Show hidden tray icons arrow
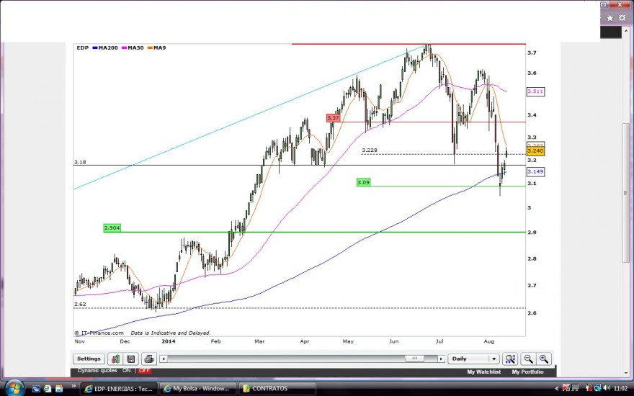The width and height of the screenshot is (634, 396). tap(557, 389)
